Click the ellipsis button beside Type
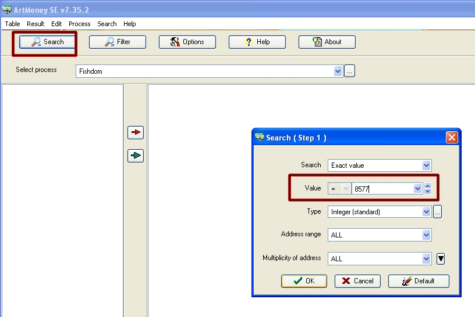 click(x=437, y=211)
